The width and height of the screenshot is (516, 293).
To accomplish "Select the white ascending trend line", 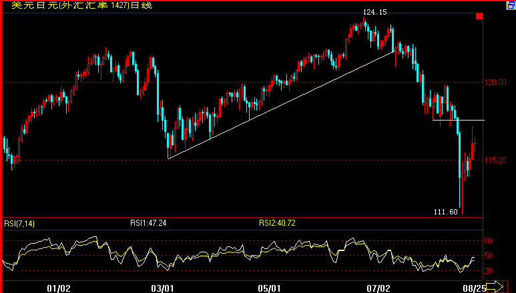I will pos(282,105).
